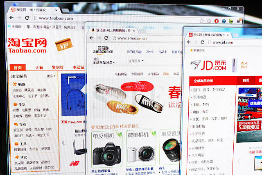Click the JD 首页 navigation item
Viewport: 262px width, 175px height.
(x=246, y=80)
